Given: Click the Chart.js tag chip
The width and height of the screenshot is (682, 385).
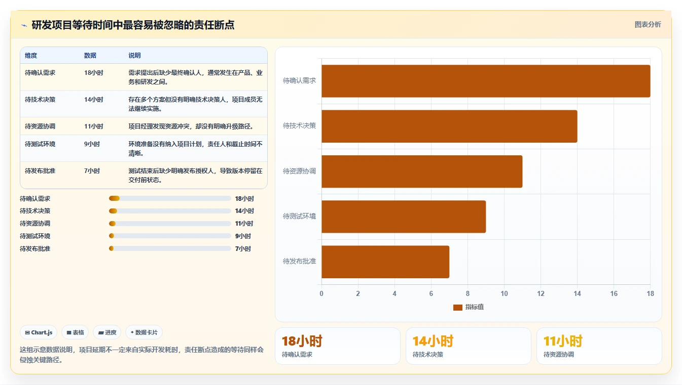Looking at the screenshot, I should (39, 332).
